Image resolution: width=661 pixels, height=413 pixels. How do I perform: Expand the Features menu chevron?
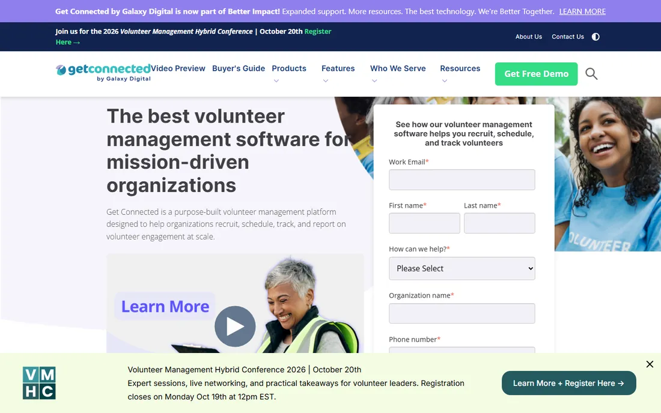click(326, 81)
